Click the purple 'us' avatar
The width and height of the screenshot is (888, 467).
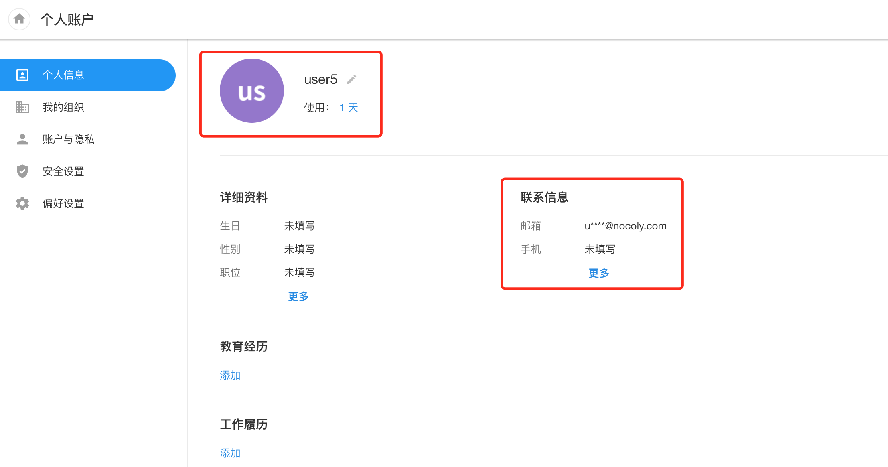tap(252, 91)
